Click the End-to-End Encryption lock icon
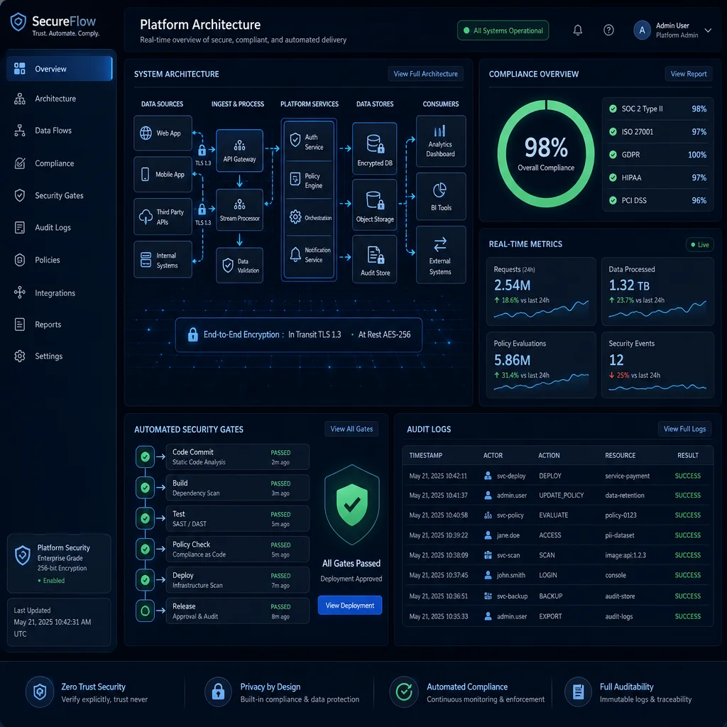This screenshot has width=727, height=727. (193, 334)
